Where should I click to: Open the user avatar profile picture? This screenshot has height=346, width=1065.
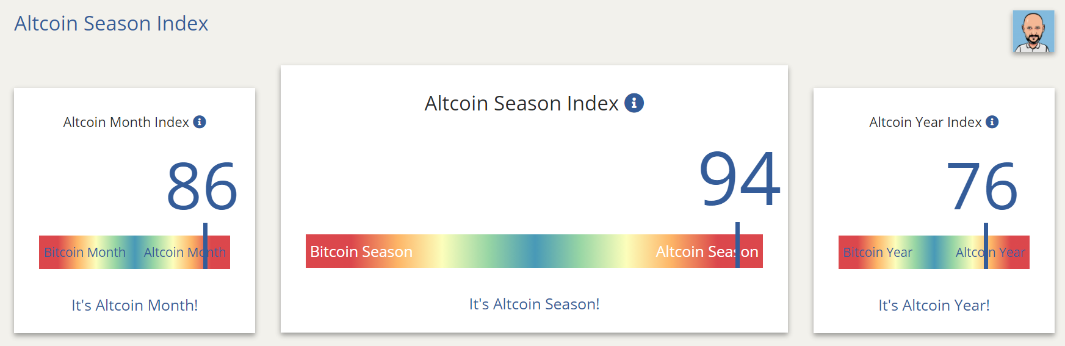pos(1033,31)
